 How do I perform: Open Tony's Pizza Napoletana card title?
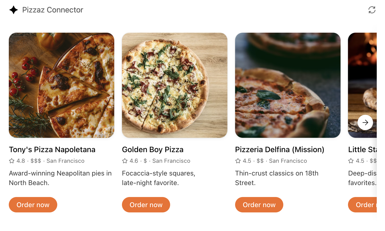pos(52,149)
